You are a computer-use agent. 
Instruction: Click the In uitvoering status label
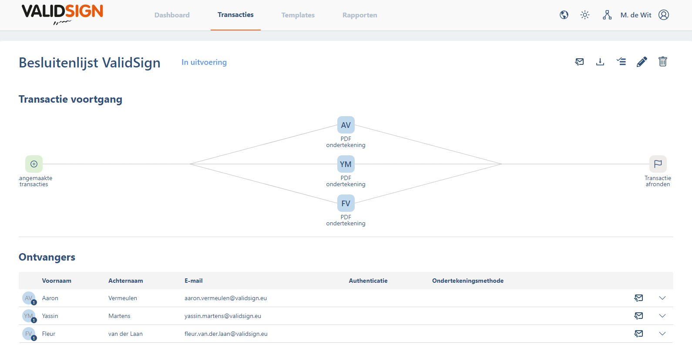[x=204, y=62]
